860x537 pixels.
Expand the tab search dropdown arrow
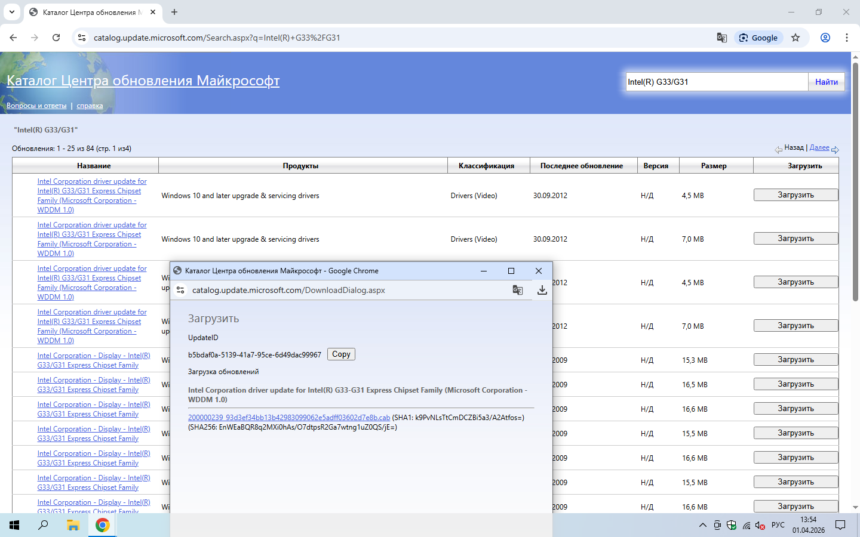click(x=11, y=12)
